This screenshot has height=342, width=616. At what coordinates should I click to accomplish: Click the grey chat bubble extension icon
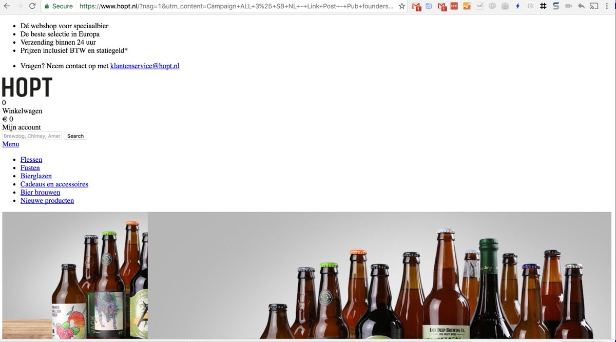coord(492,6)
